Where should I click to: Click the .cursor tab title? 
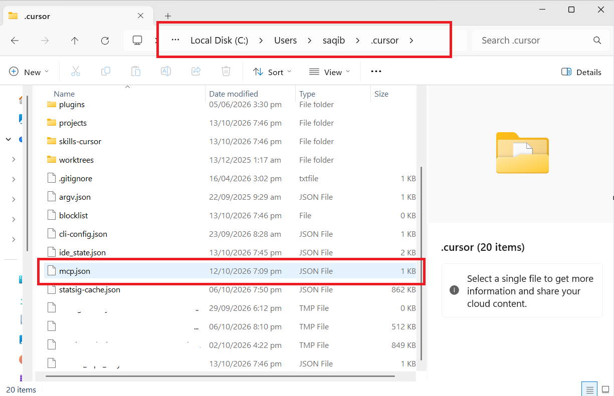click(x=37, y=16)
